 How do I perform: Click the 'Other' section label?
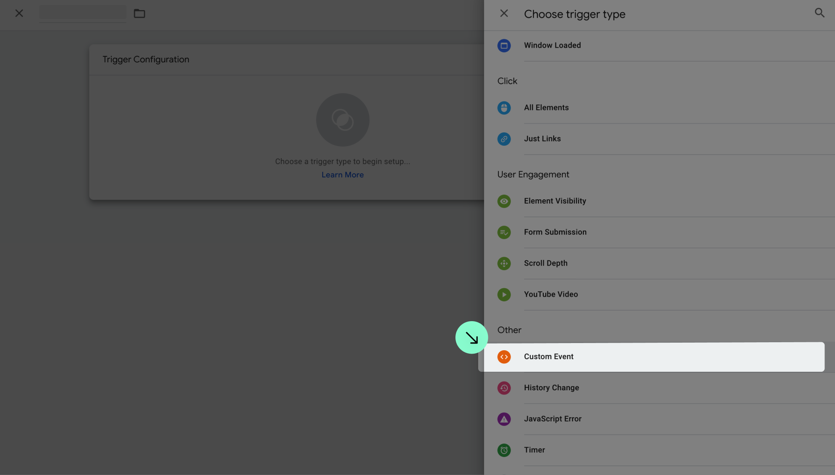(509, 330)
